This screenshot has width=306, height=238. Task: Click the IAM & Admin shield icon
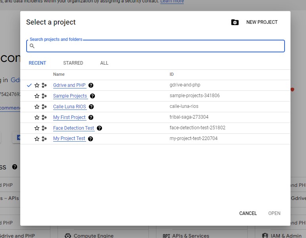coord(265,236)
